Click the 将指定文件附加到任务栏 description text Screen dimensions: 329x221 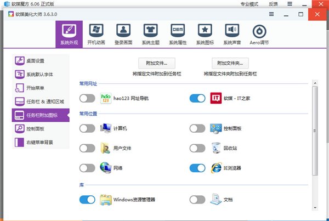(x=157, y=74)
